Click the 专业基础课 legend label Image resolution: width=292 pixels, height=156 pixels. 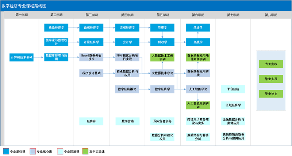[x=18, y=152]
